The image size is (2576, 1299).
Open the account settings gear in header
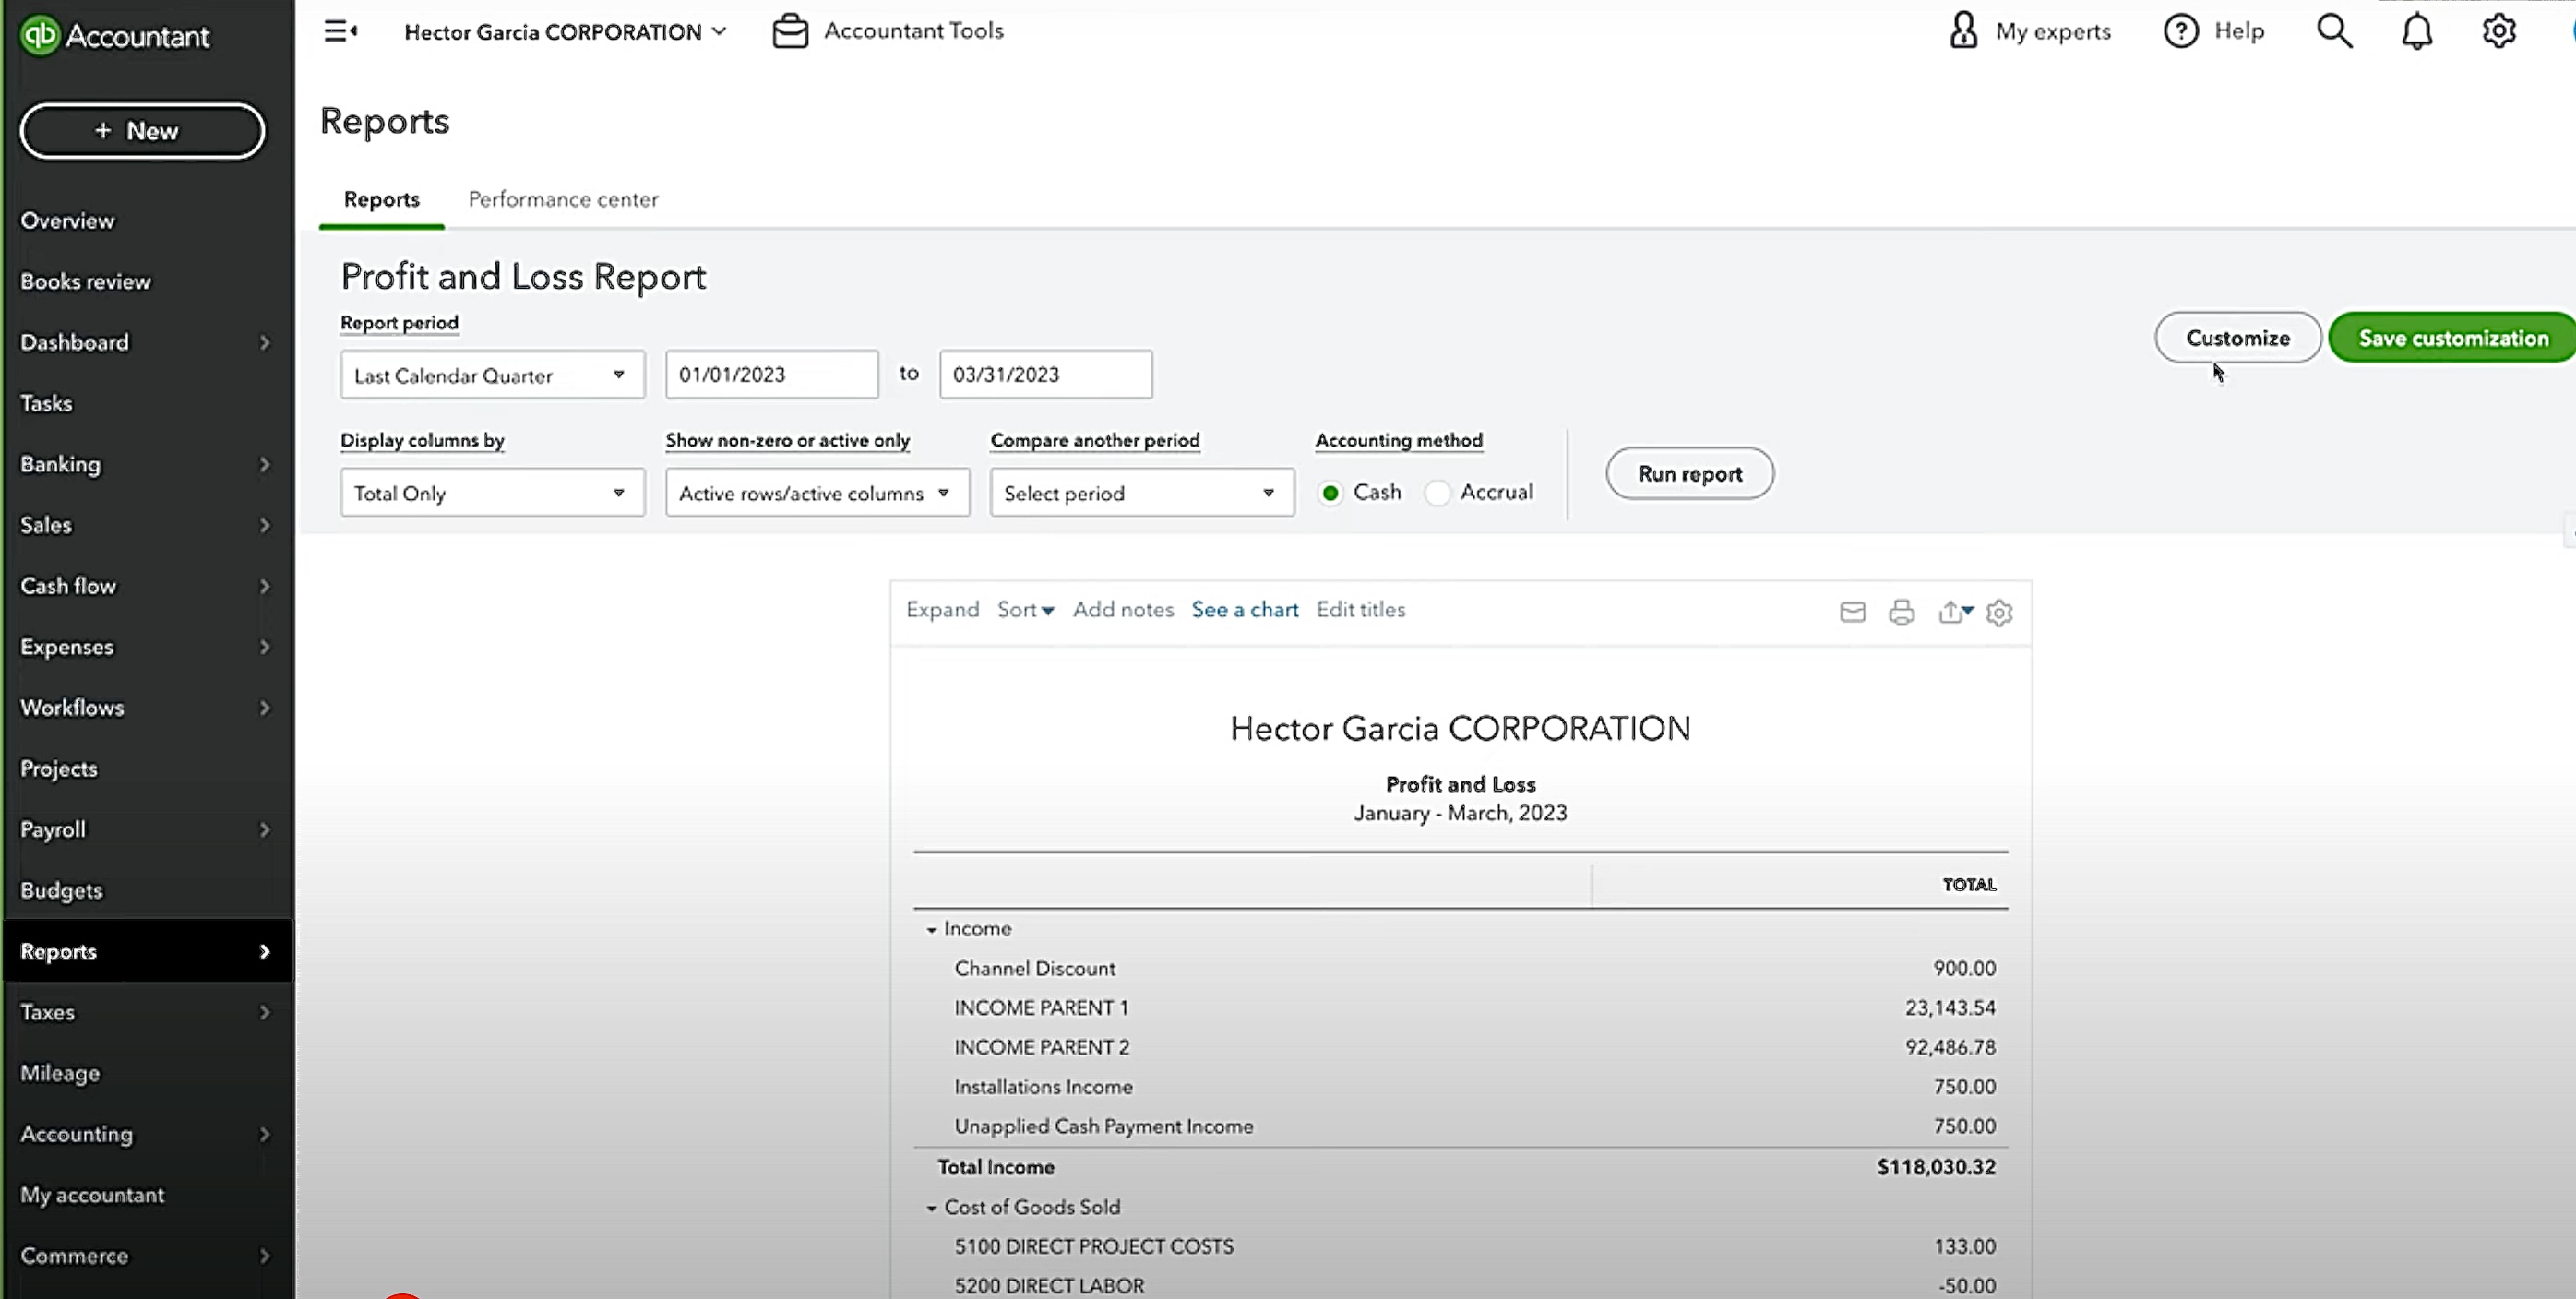[2498, 31]
